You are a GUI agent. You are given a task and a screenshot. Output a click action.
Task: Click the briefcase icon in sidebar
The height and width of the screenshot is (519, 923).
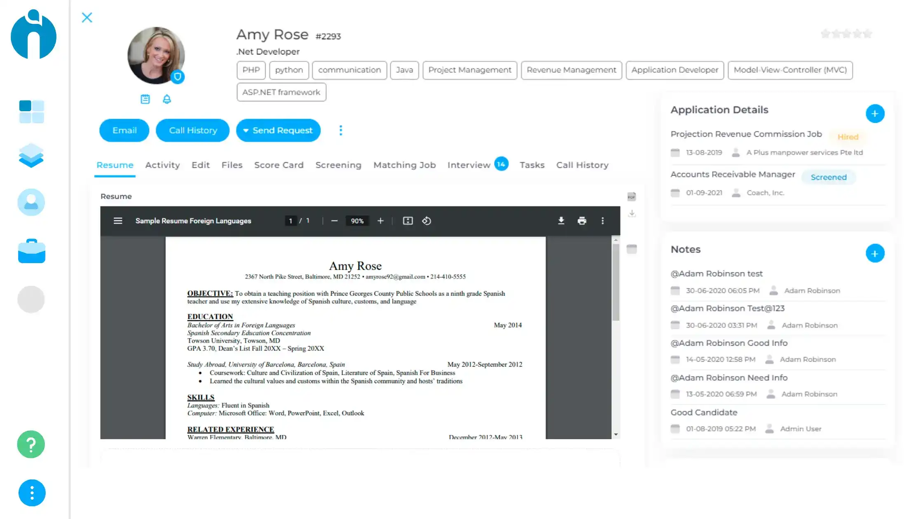32,253
